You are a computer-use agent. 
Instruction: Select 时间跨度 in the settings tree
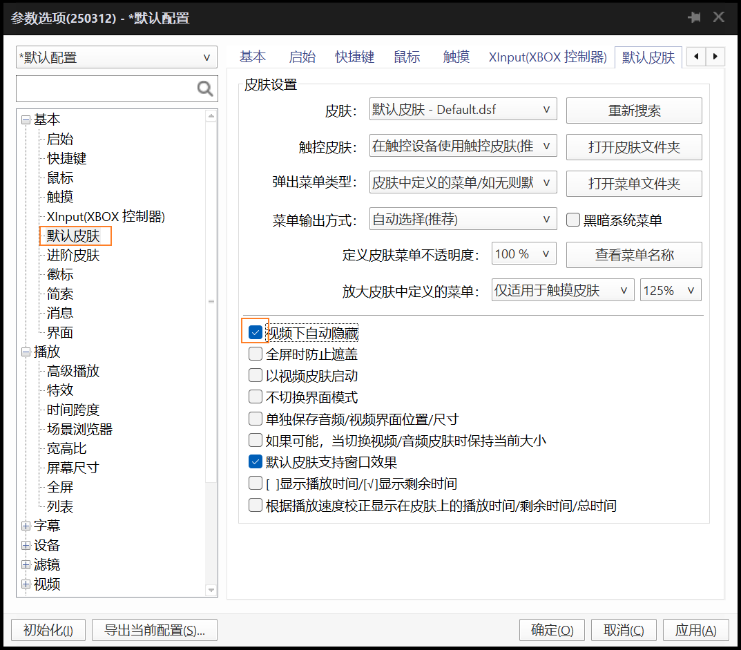[73, 410]
